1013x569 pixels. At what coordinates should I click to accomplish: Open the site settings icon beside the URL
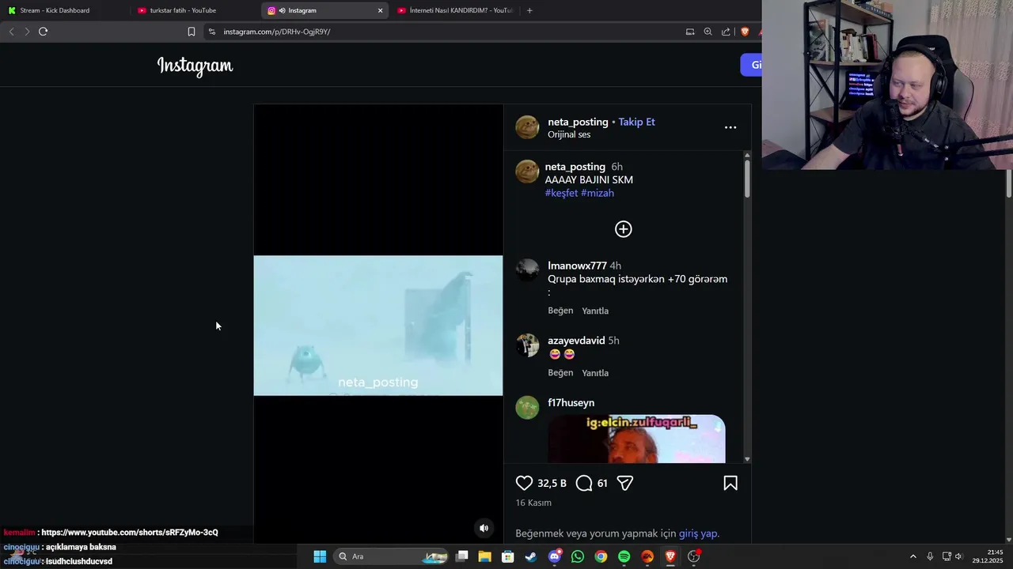tap(211, 32)
